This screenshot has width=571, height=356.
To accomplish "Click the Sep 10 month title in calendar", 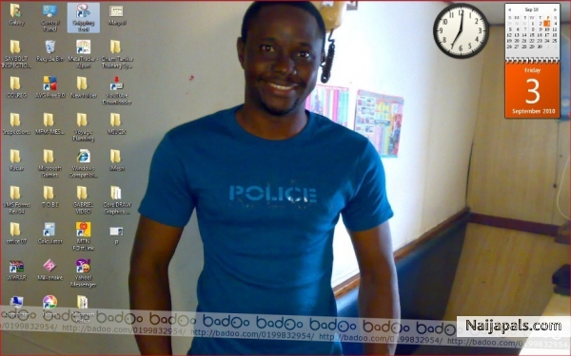I will [x=532, y=9].
